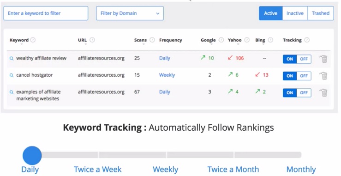341x176 pixels.
Task: Click Google rank 10 value
Action: (x=211, y=58)
